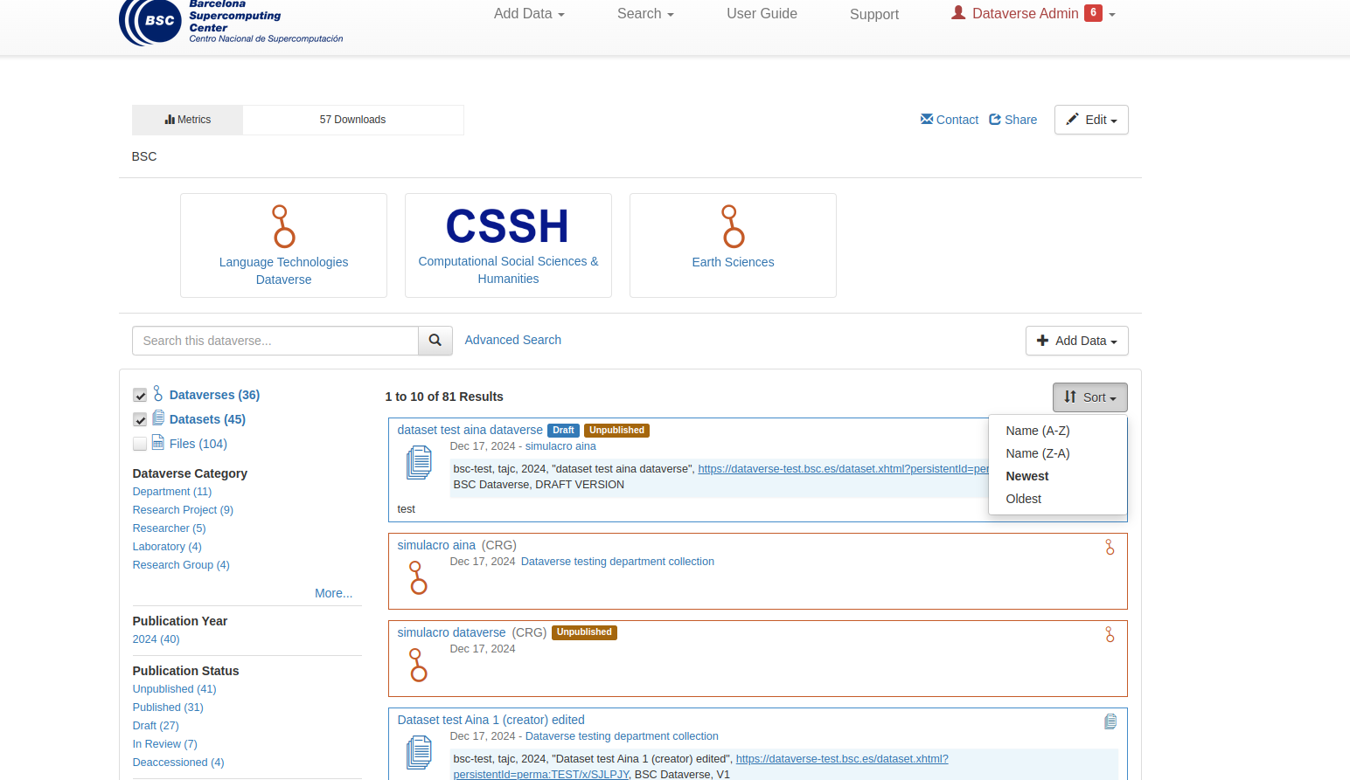Click the notifications badge showing 6

1093,13
